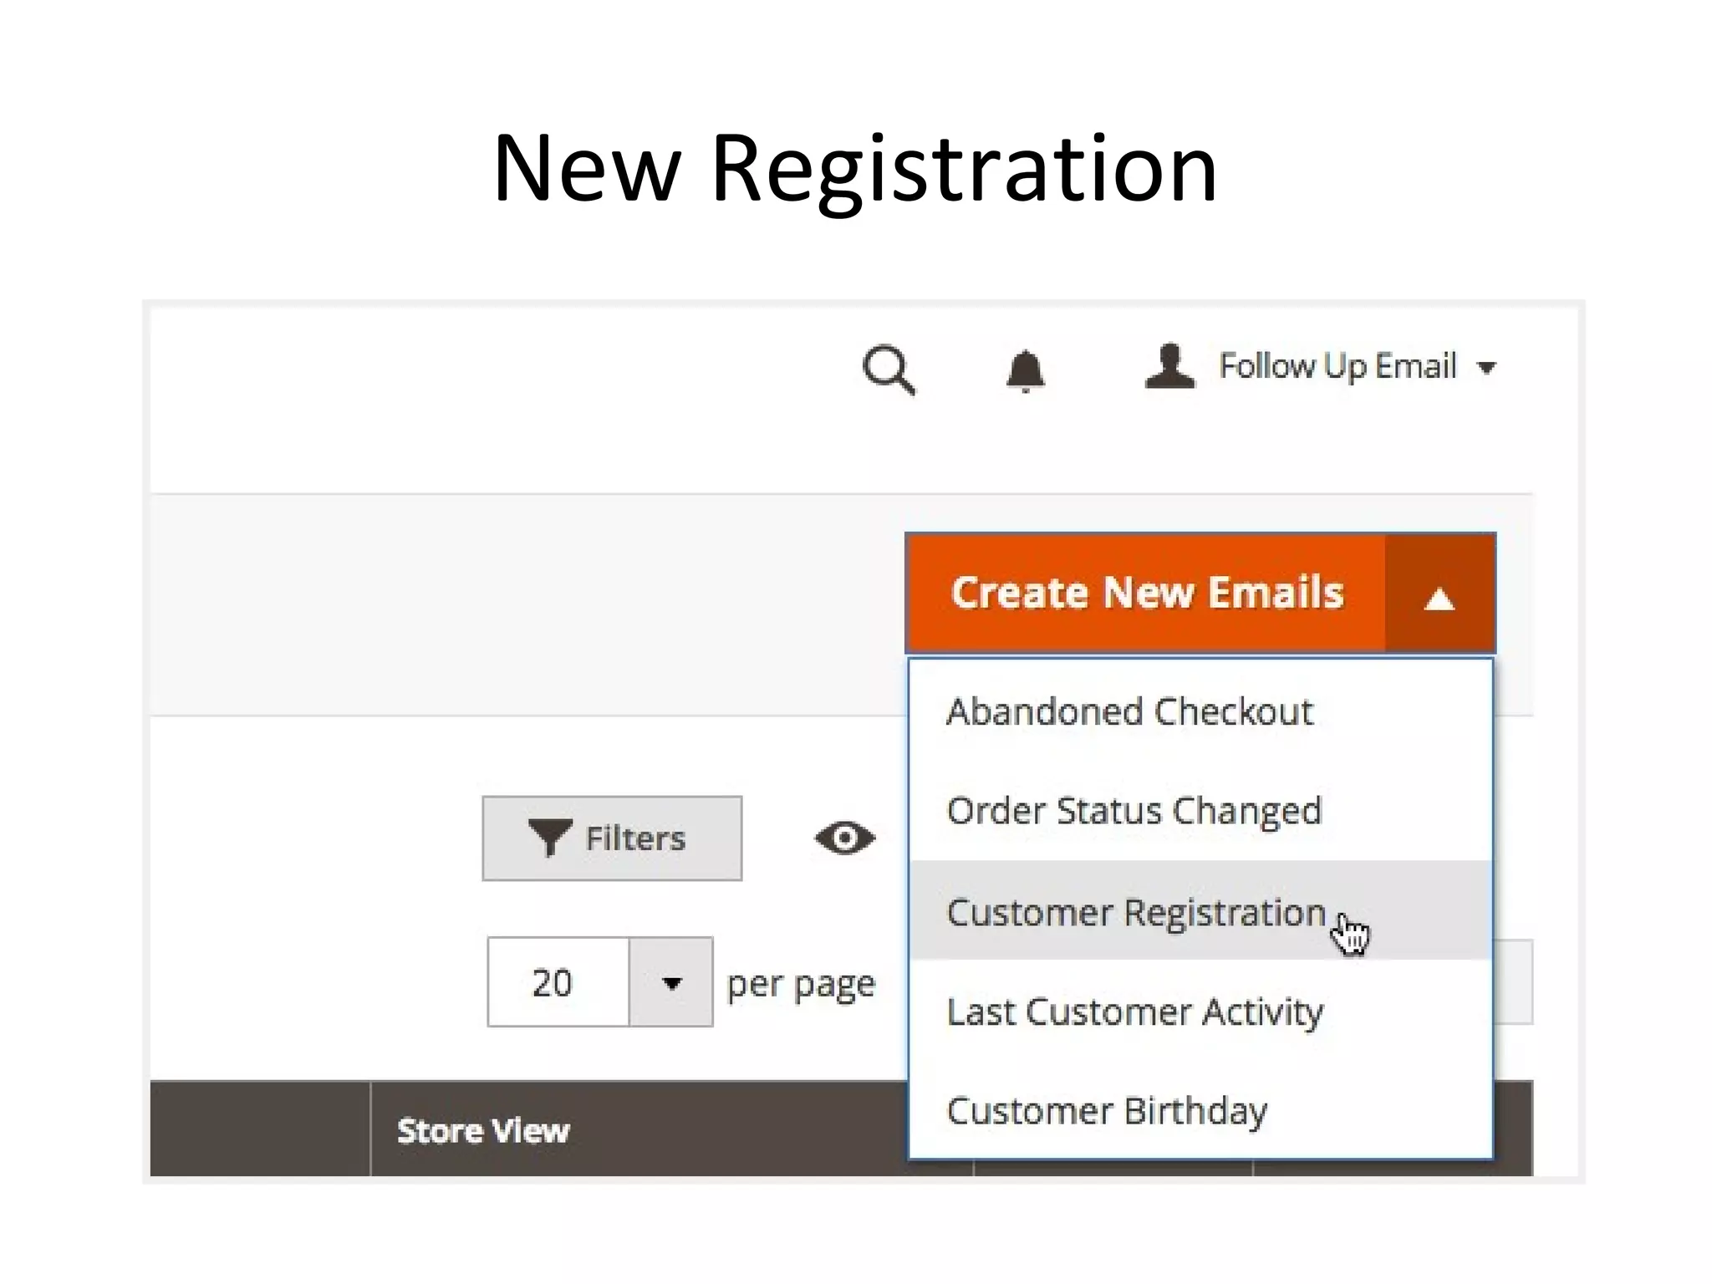
Task: Click the user account avatar icon
Action: [x=1169, y=366]
